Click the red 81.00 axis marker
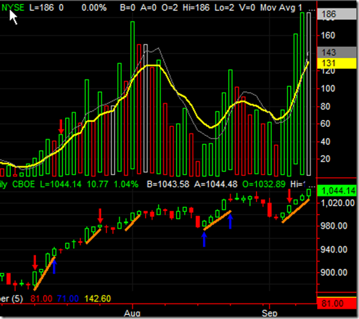The image size is (359, 319). coord(336,304)
